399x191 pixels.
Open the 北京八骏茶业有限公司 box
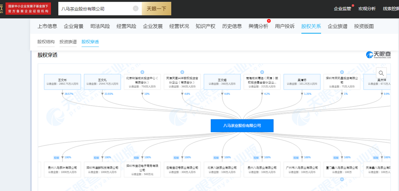(x=222, y=169)
